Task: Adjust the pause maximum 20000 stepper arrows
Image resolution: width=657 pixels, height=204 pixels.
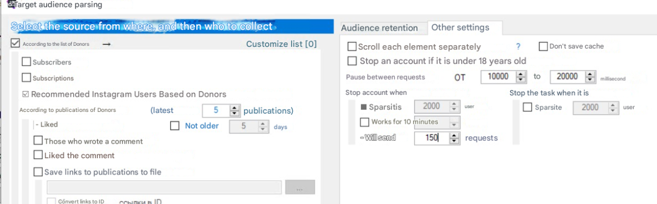Action: [x=590, y=77]
